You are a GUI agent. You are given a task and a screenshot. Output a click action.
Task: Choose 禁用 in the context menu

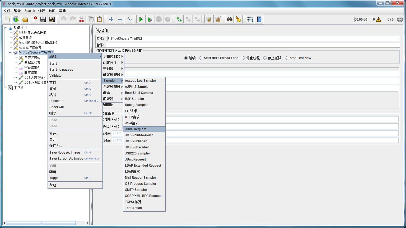(75, 172)
